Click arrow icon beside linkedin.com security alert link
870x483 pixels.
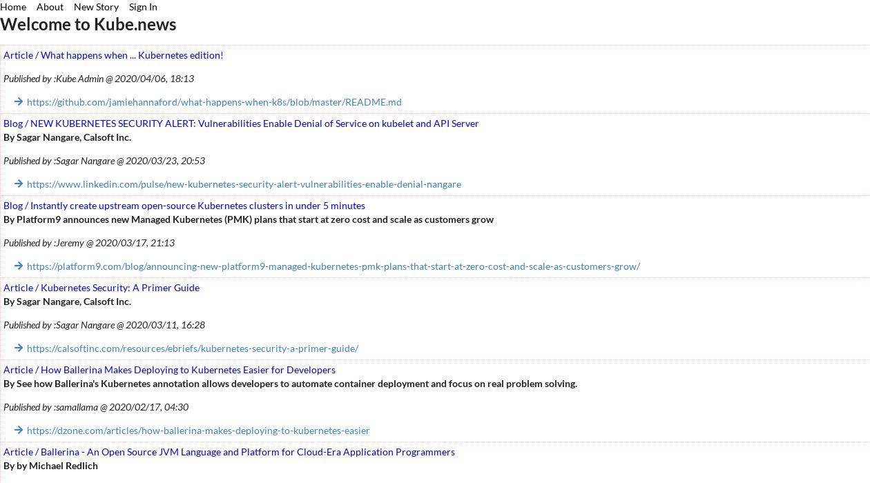[x=19, y=184]
